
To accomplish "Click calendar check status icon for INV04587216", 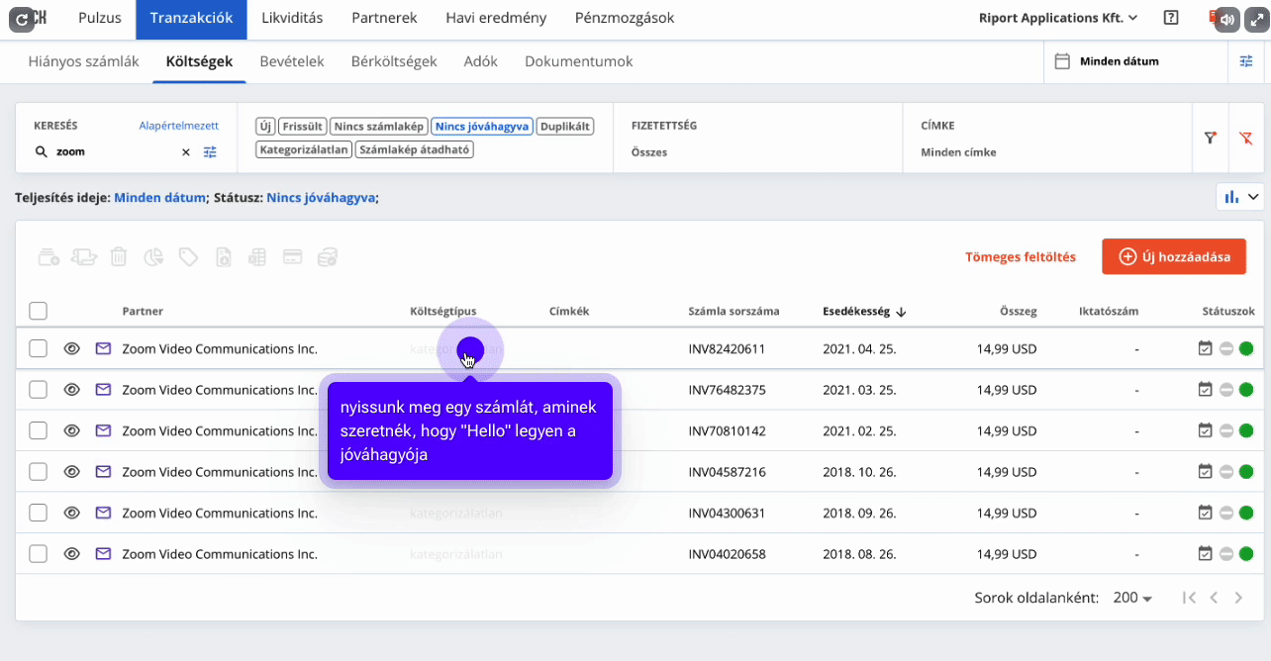I will 1205,472.
